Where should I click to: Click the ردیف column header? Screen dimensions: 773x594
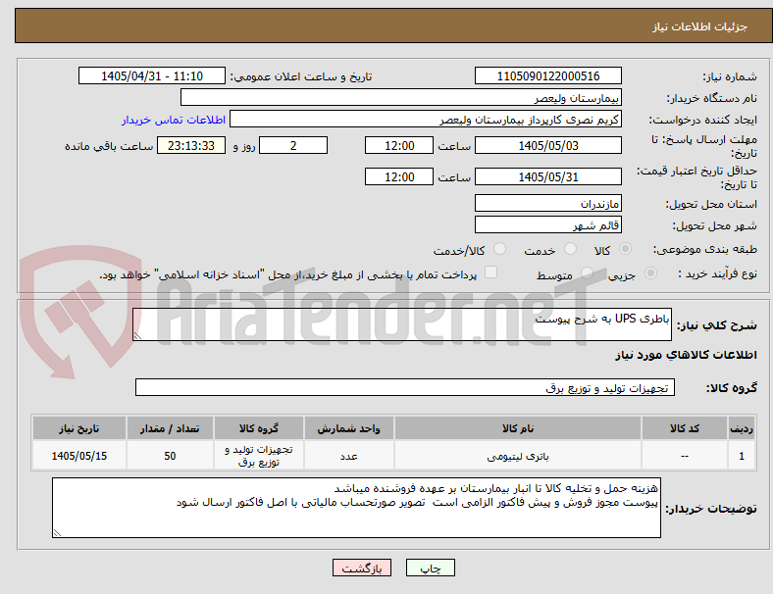click(x=742, y=428)
